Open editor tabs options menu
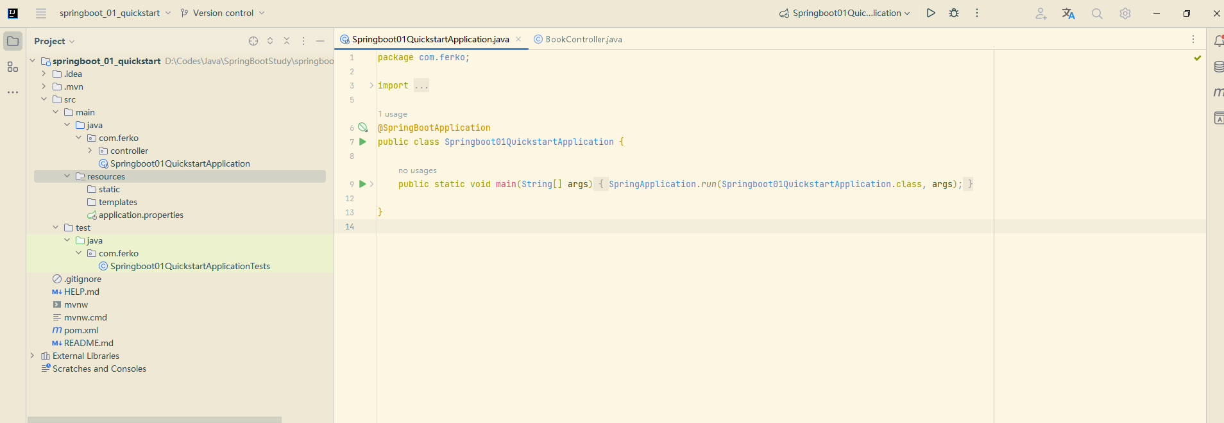The width and height of the screenshot is (1224, 423). (1193, 39)
